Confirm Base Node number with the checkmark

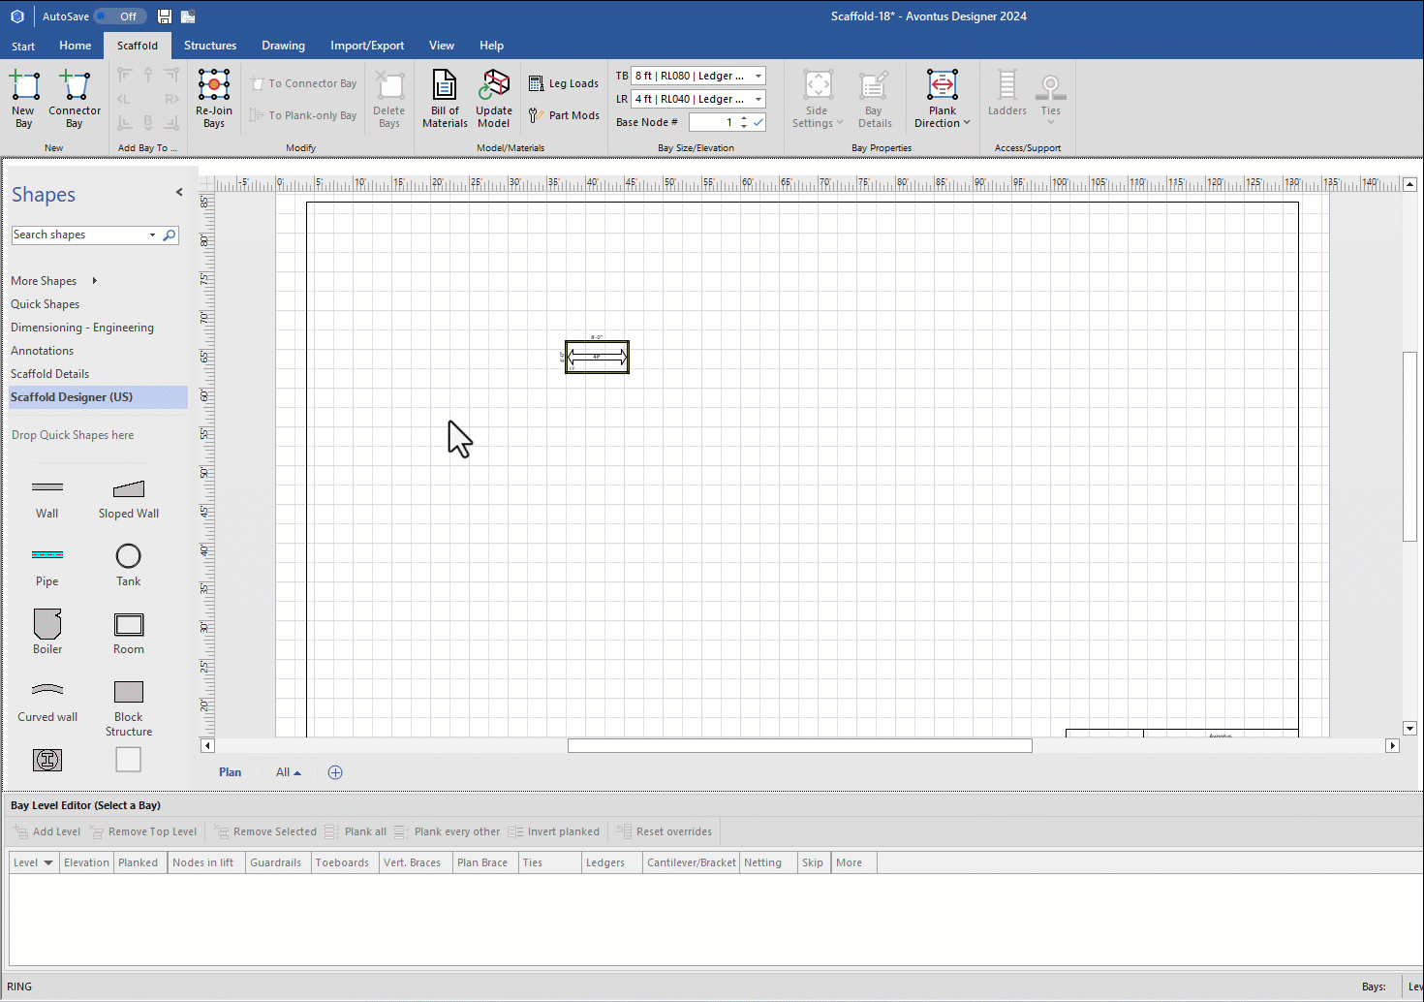pyautogui.click(x=758, y=122)
